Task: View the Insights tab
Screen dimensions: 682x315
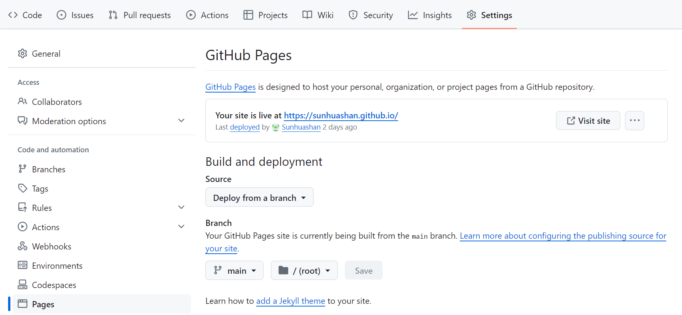Action: [x=430, y=15]
